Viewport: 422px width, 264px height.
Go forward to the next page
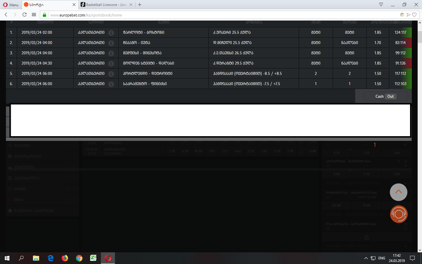[15, 15]
